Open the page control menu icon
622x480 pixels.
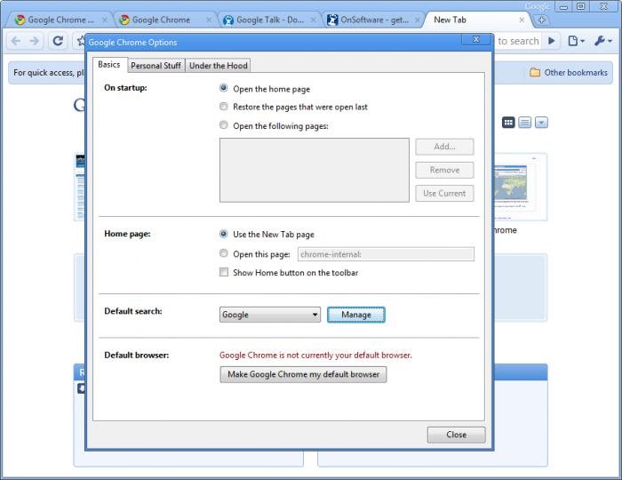[576, 41]
